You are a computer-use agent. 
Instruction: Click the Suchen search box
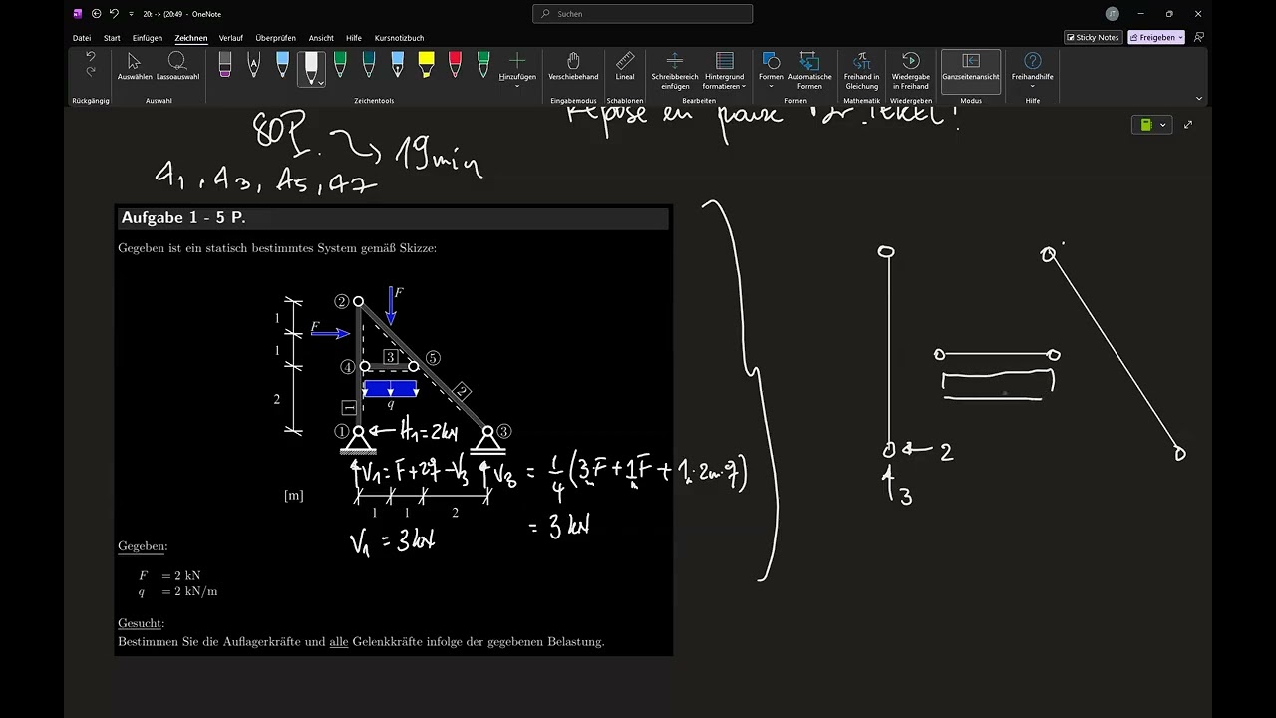tap(643, 14)
